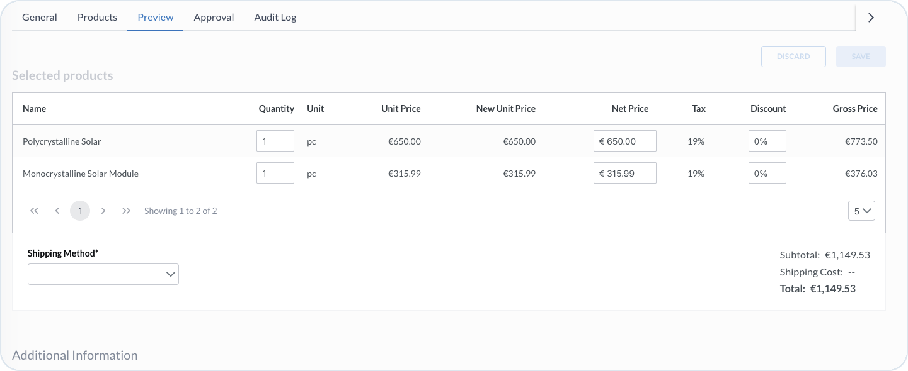Click the Quantity column header
Screen dimensions: 908x371
[x=277, y=109]
